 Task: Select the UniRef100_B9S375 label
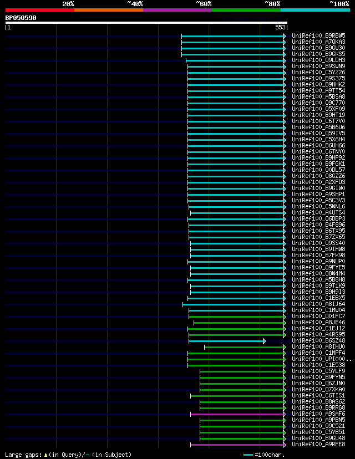(318, 79)
